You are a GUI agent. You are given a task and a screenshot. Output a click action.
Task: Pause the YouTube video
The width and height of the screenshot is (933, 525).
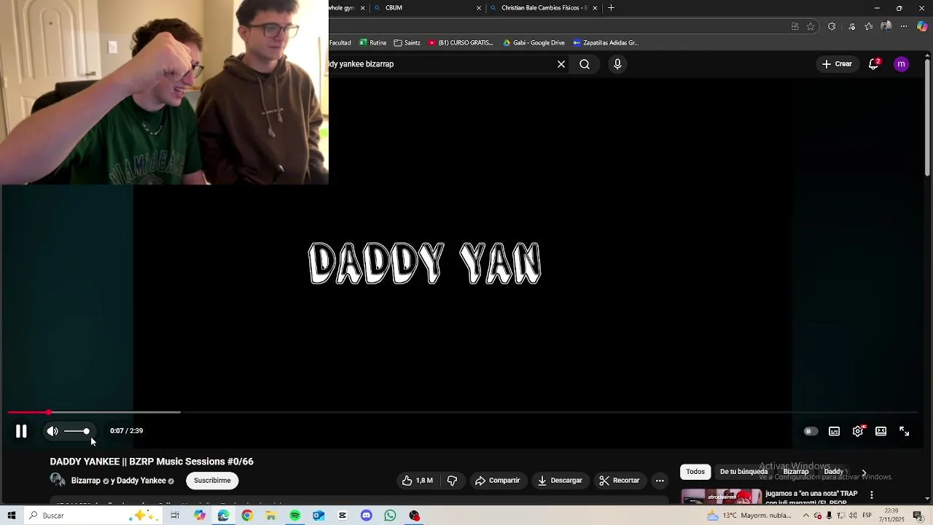click(x=21, y=432)
